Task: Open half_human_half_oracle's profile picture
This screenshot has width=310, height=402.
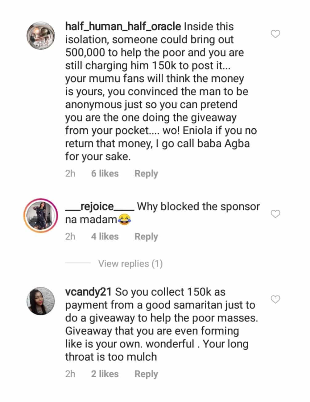Action: click(41, 36)
